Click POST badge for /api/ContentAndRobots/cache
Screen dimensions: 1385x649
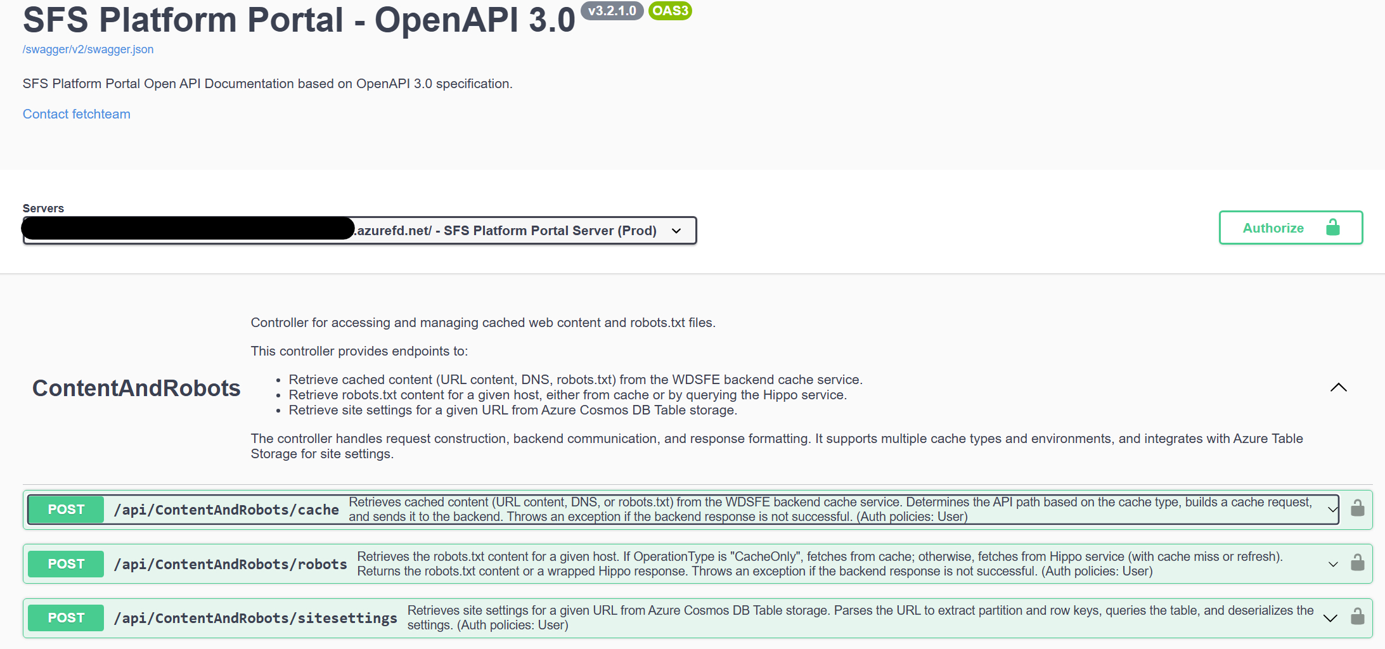[66, 510]
